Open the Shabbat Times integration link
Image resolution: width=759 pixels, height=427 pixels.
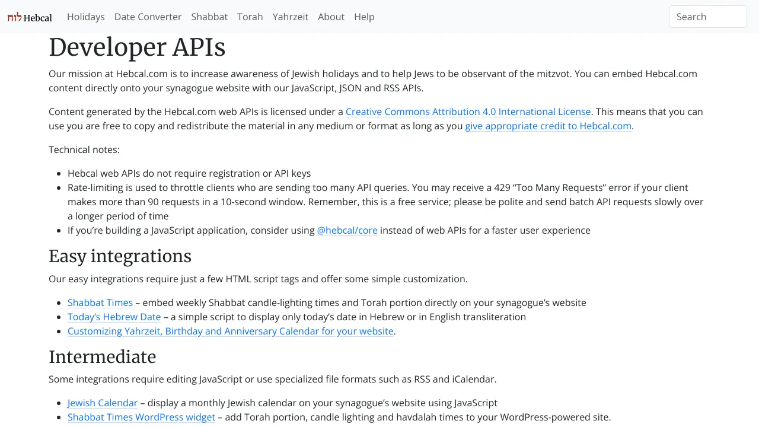(100, 302)
